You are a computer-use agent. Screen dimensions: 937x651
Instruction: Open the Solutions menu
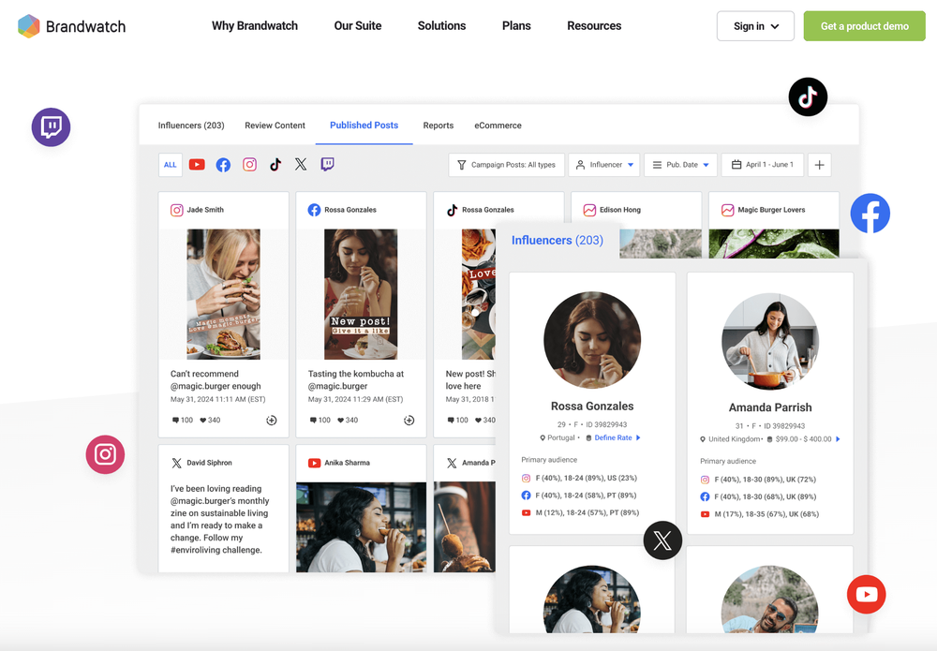point(441,25)
